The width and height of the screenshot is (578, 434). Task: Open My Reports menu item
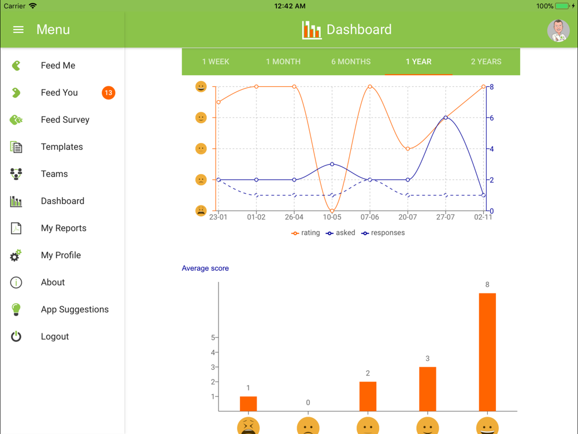pyautogui.click(x=62, y=228)
